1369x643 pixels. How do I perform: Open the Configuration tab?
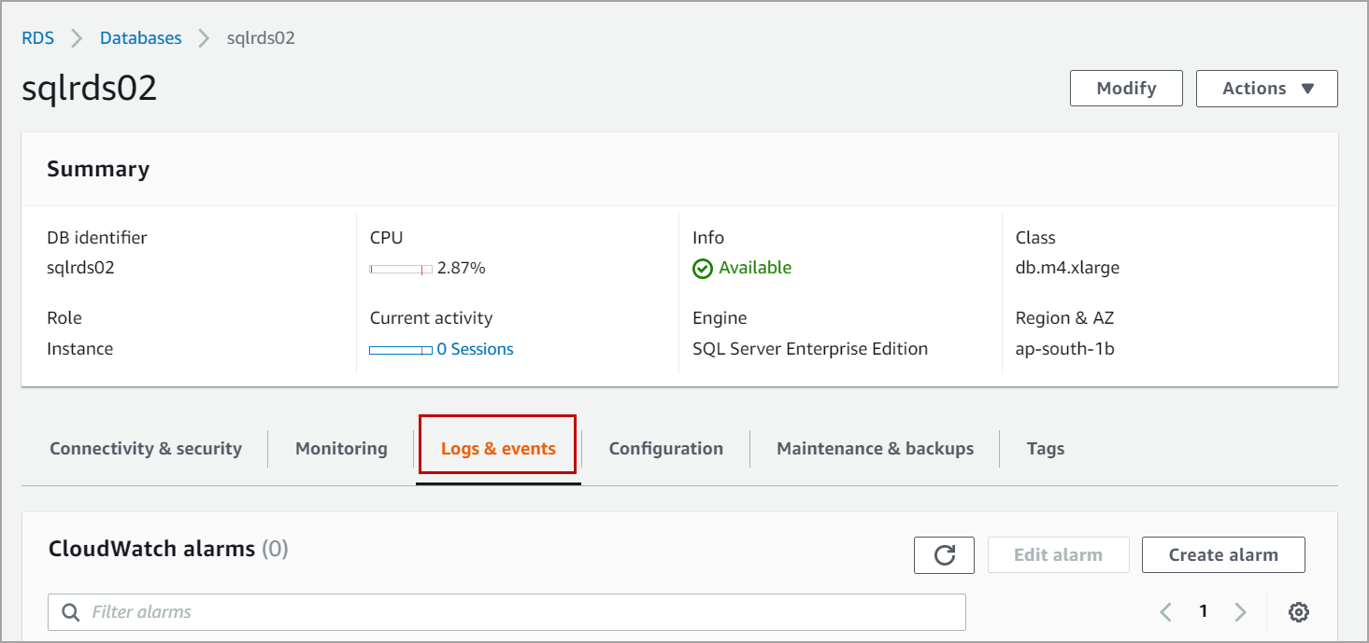(x=665, y=449)
